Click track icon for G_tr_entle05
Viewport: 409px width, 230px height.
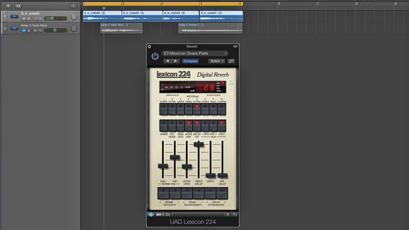tap(14, 16)
